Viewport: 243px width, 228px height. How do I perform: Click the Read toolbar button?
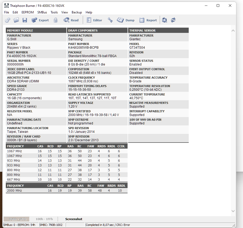click(71, 20)
